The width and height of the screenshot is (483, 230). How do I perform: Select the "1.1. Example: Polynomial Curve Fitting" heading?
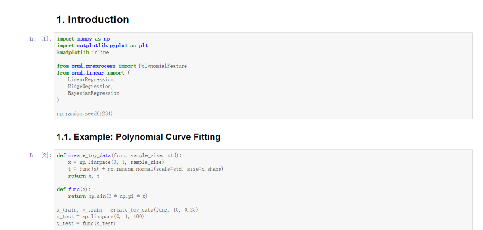click(138, 137)
